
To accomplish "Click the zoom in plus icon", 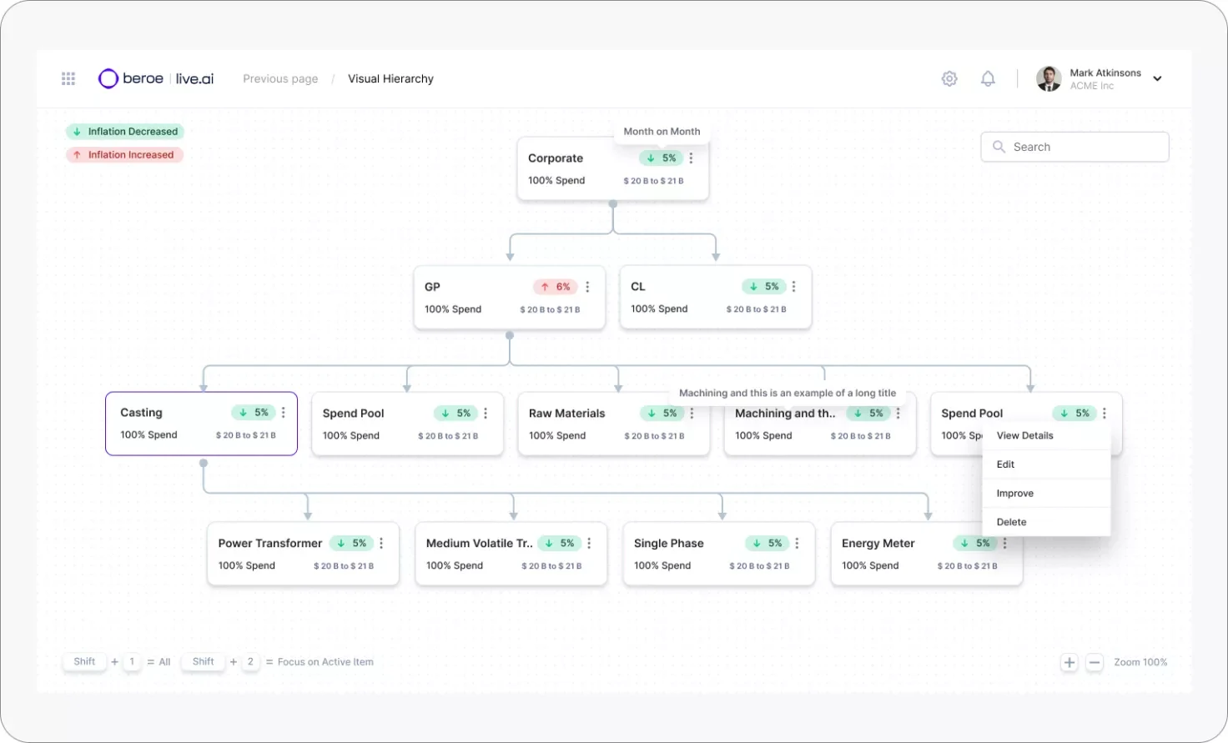I will pyautogui.click(x=1069, y=662).
